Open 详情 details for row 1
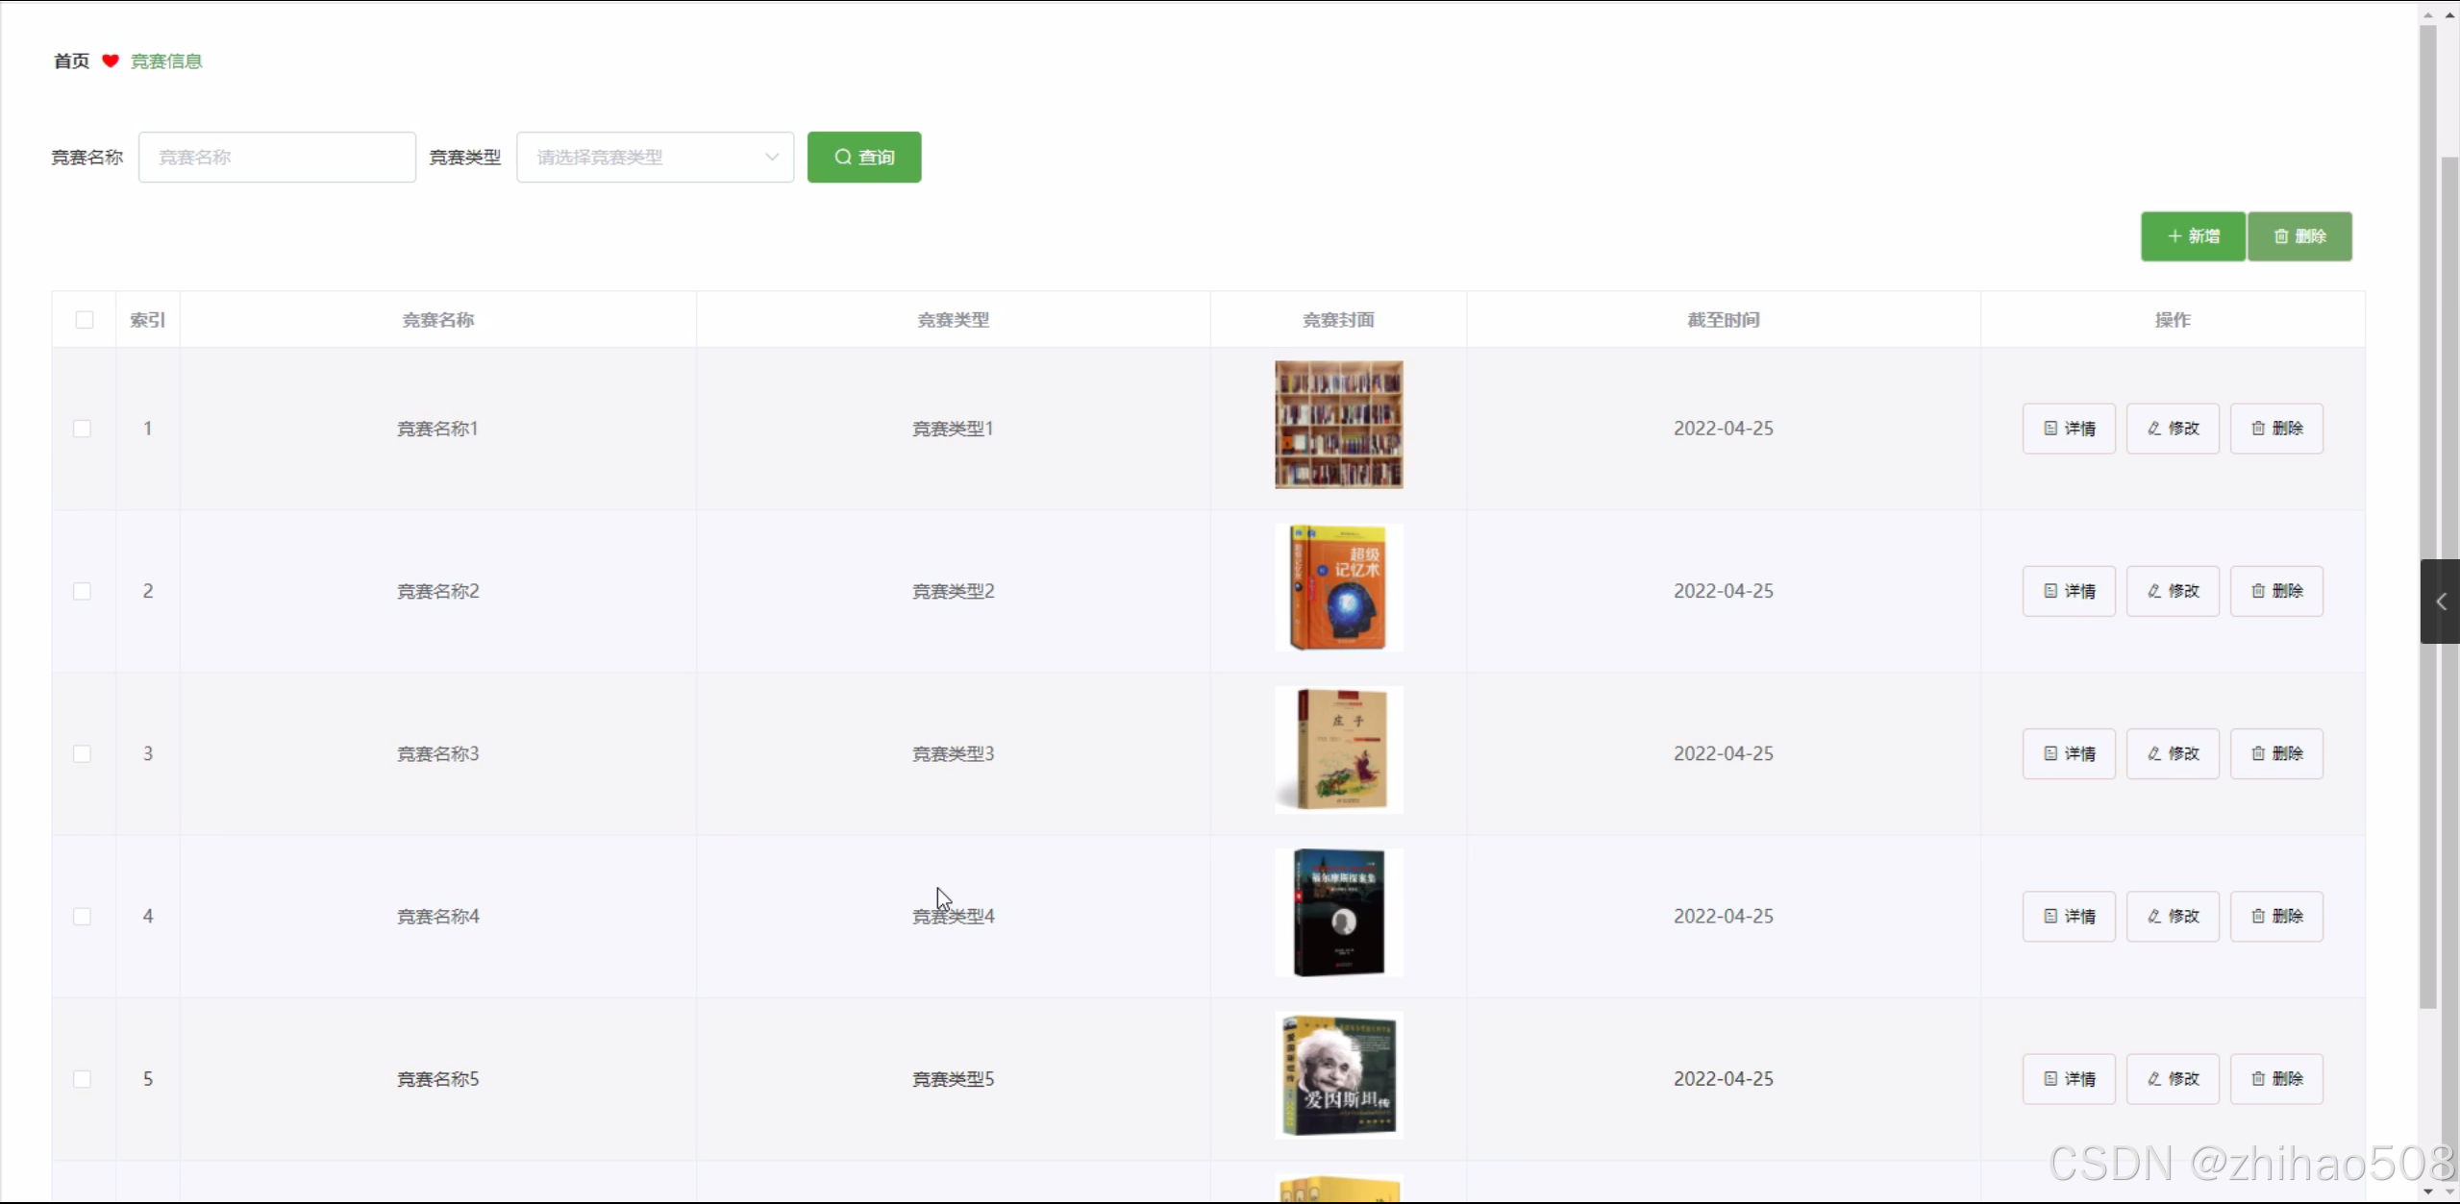The image size is (2460, 1204). [2068, 429]
